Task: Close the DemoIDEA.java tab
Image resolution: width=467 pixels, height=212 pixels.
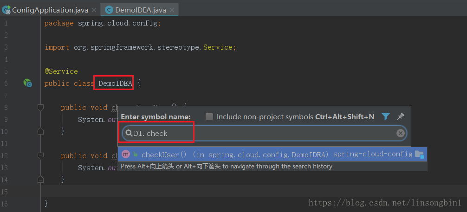Action: [x=172, y=10]
